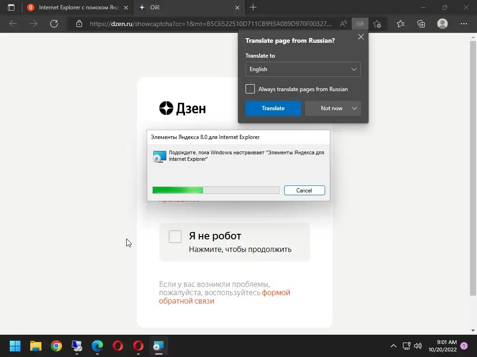Open the notification badge in the tray
This screenshot has width=477, height=357.
464,346
